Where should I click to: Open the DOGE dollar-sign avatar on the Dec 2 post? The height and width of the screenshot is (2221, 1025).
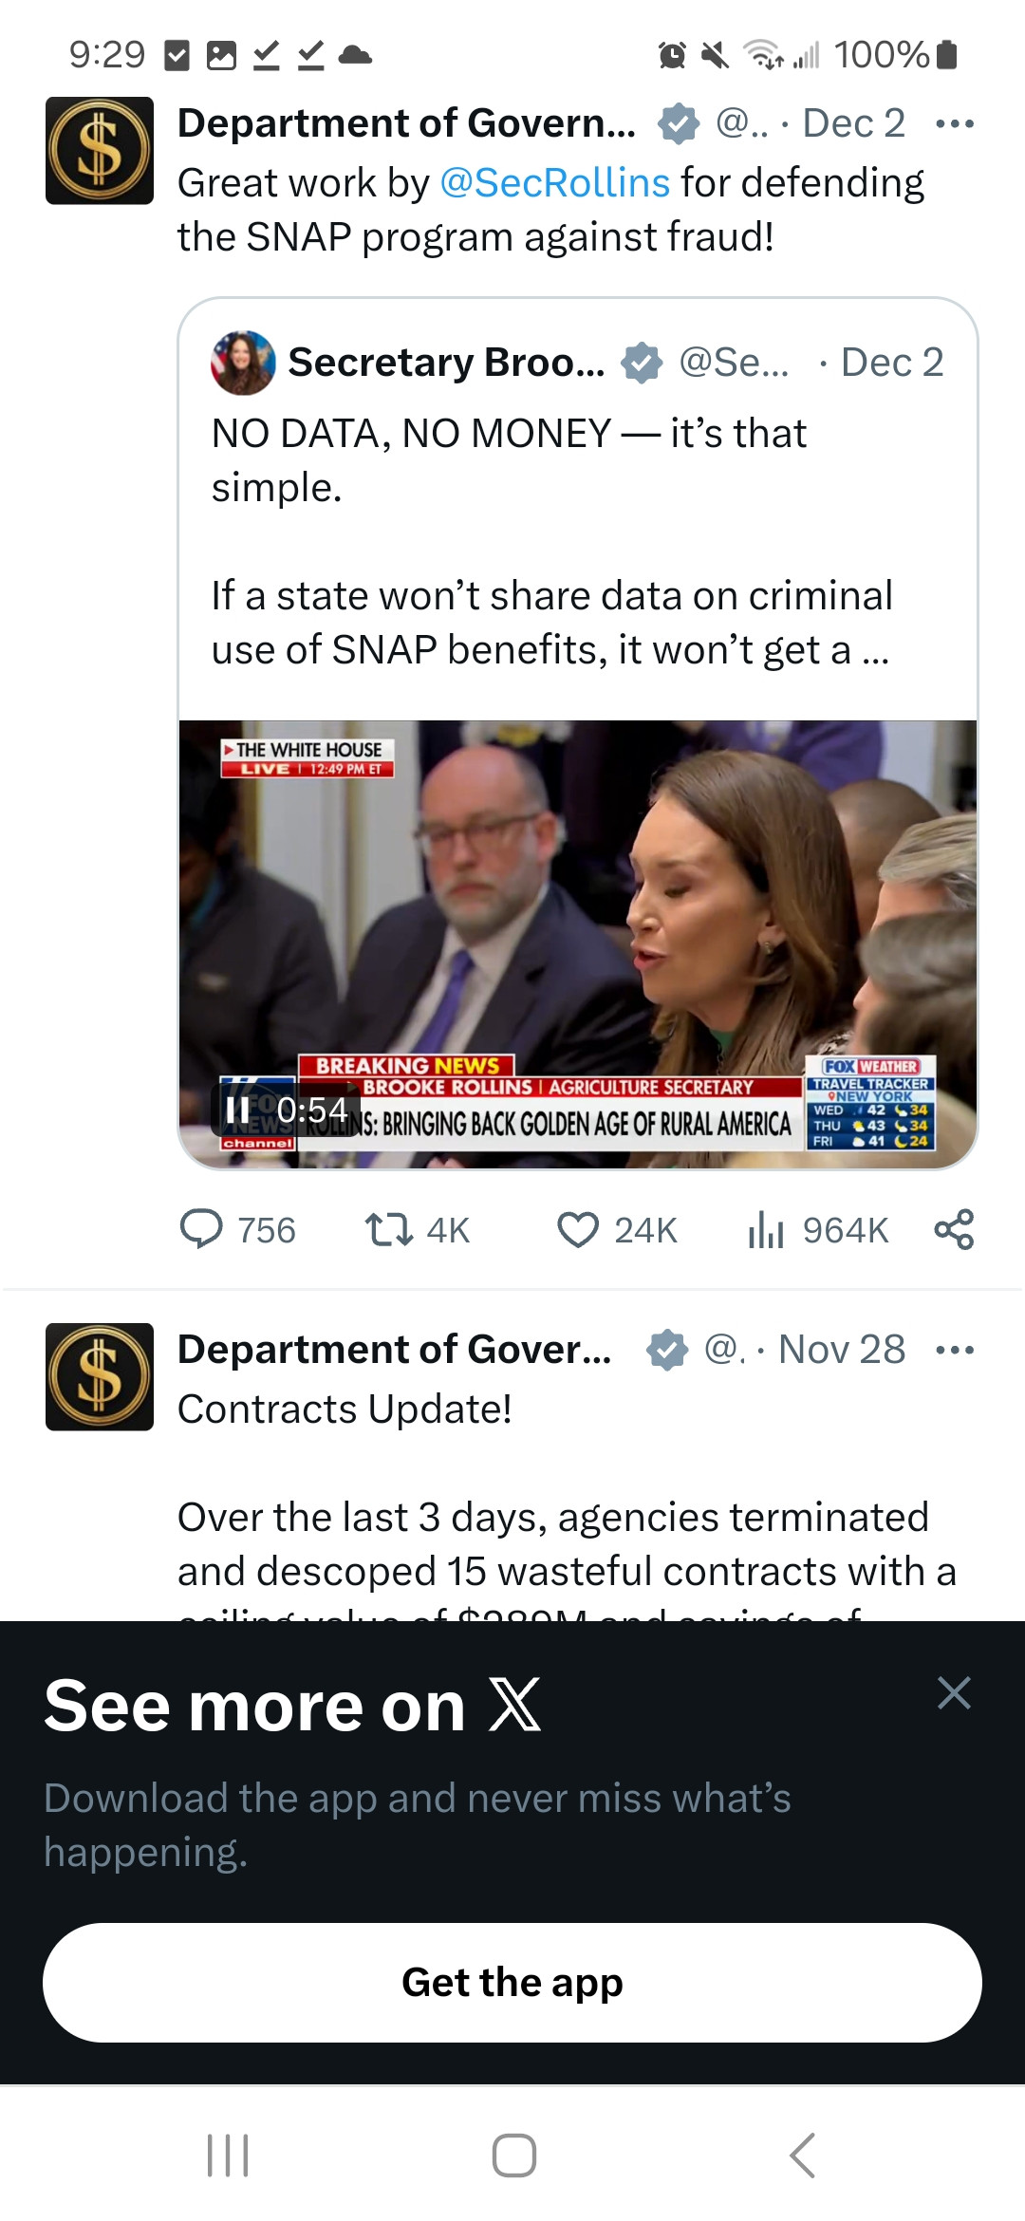pos(100,151)
